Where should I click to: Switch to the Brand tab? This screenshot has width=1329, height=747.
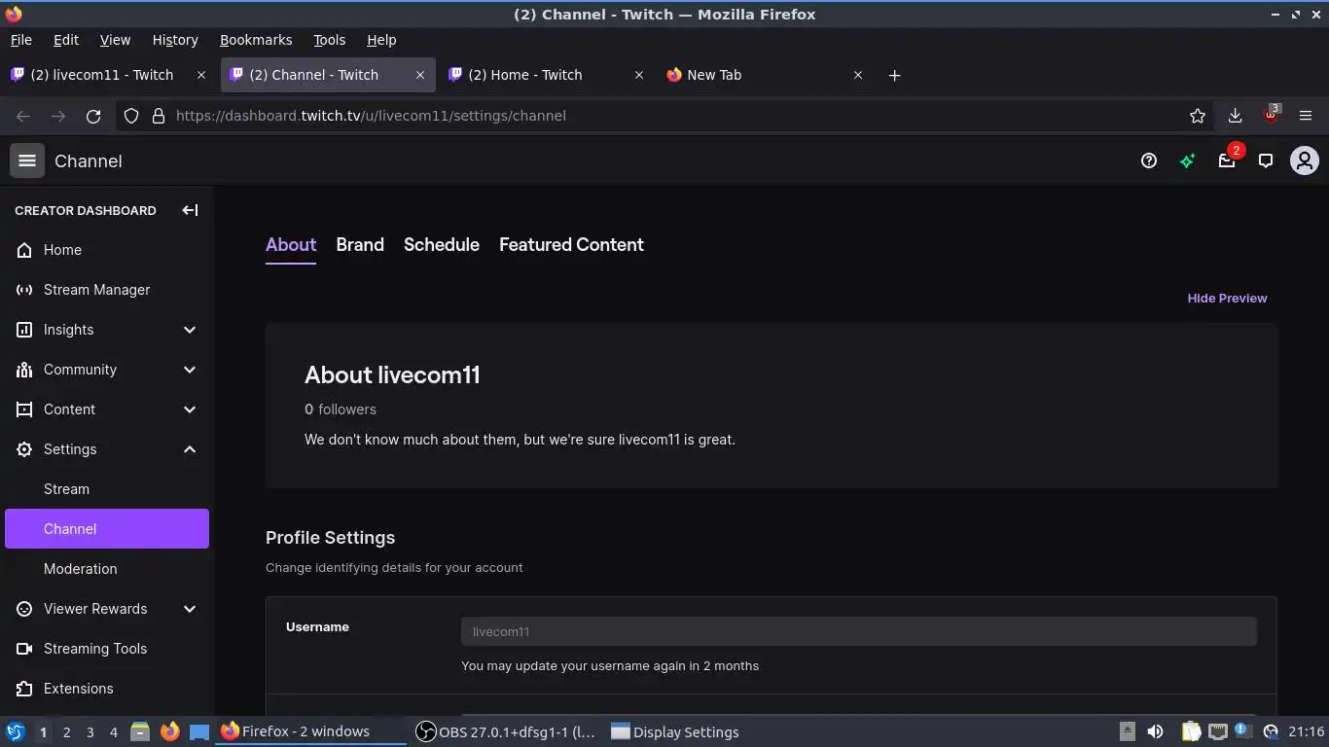[360, 245]
